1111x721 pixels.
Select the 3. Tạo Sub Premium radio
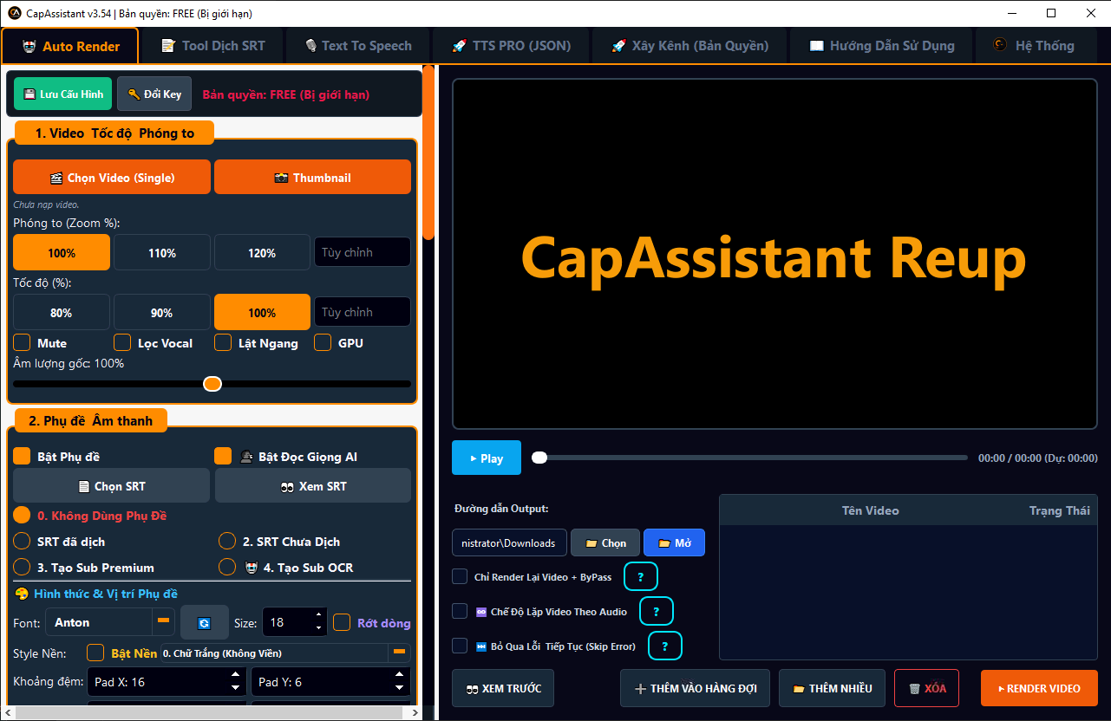(22, 567)
